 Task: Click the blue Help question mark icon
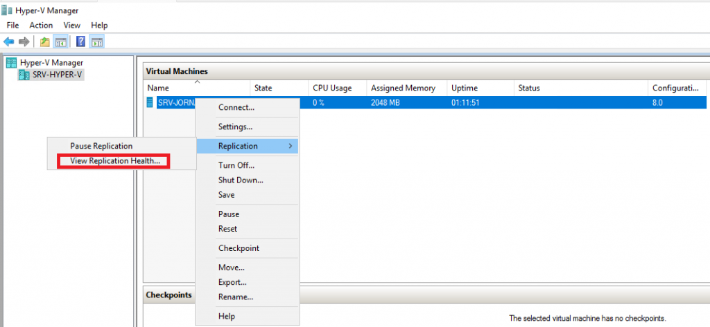(81, 41)
